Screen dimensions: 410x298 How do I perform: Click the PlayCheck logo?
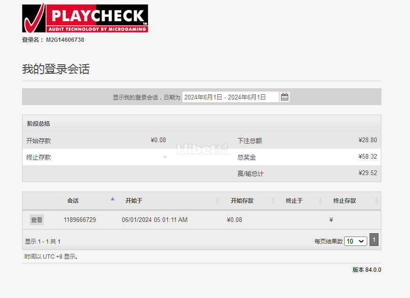(x=85, y=18)
